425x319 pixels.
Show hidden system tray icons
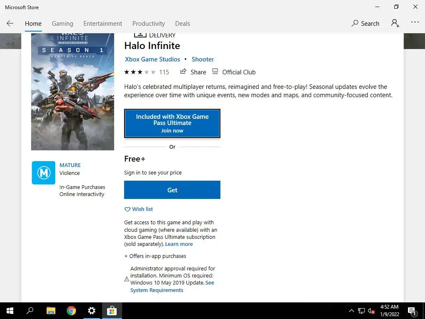click(x=351, y=311)
